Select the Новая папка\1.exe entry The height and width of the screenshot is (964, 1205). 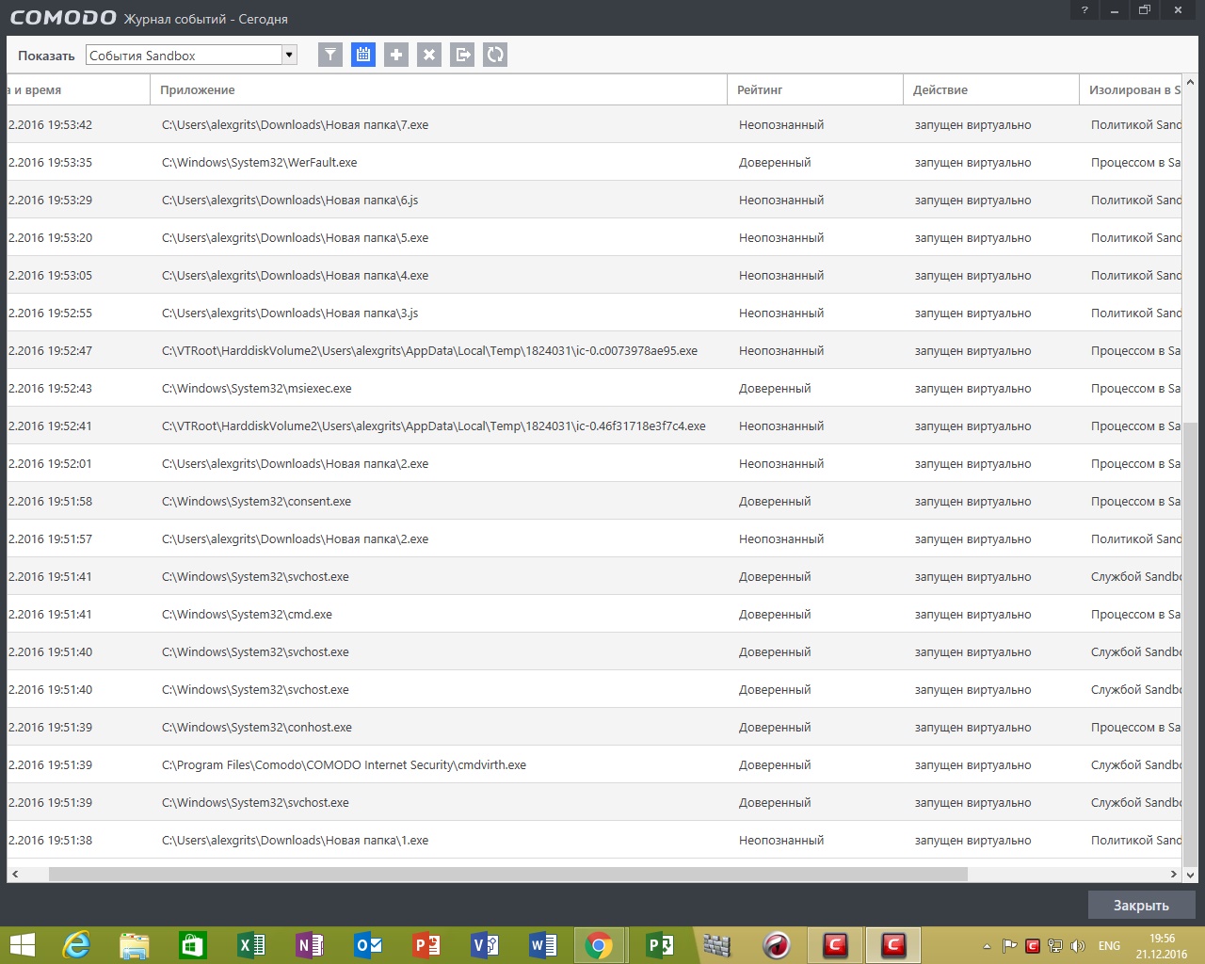[594, 840]
